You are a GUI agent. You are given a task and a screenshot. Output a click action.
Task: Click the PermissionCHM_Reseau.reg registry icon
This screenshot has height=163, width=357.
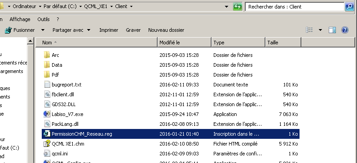pyautogui.click(x=47, y=134)
